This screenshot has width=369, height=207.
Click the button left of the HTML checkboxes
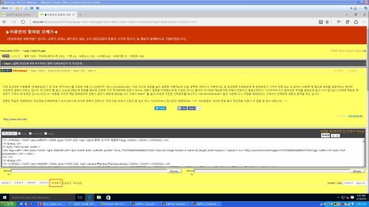(x=9, y=133)
